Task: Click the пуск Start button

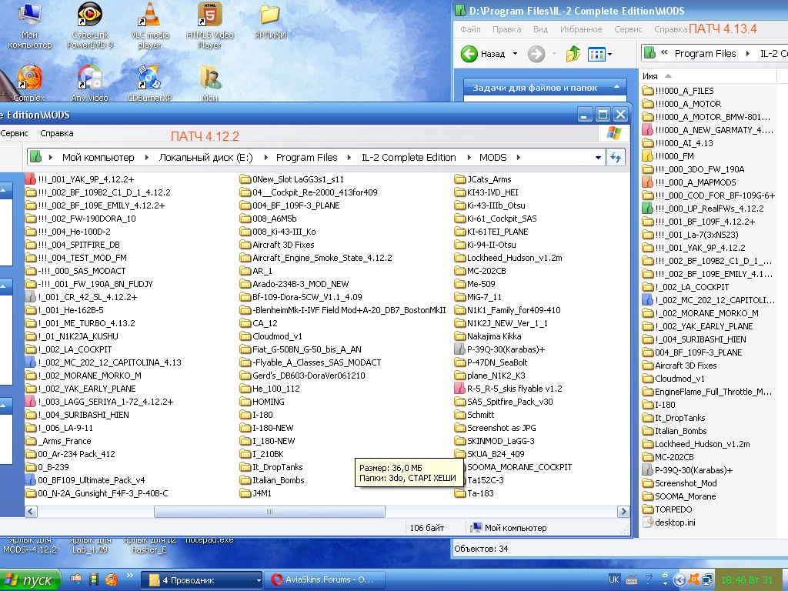Action: pos(30,580)
